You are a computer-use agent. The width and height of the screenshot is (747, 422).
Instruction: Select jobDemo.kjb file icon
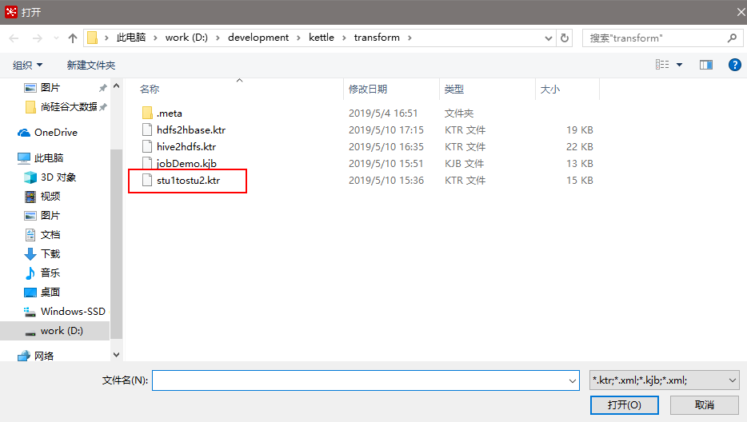147,163
